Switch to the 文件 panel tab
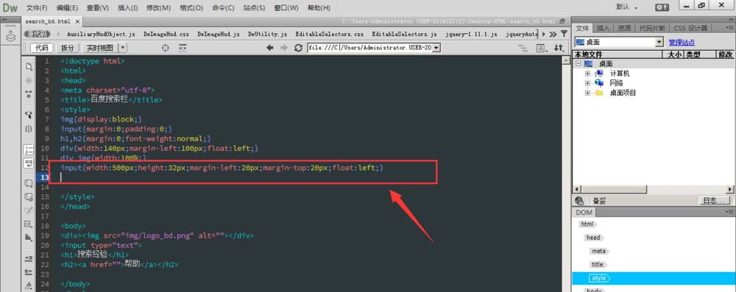The width and height of the screenshot is (736, 292). tap(582, 28)
